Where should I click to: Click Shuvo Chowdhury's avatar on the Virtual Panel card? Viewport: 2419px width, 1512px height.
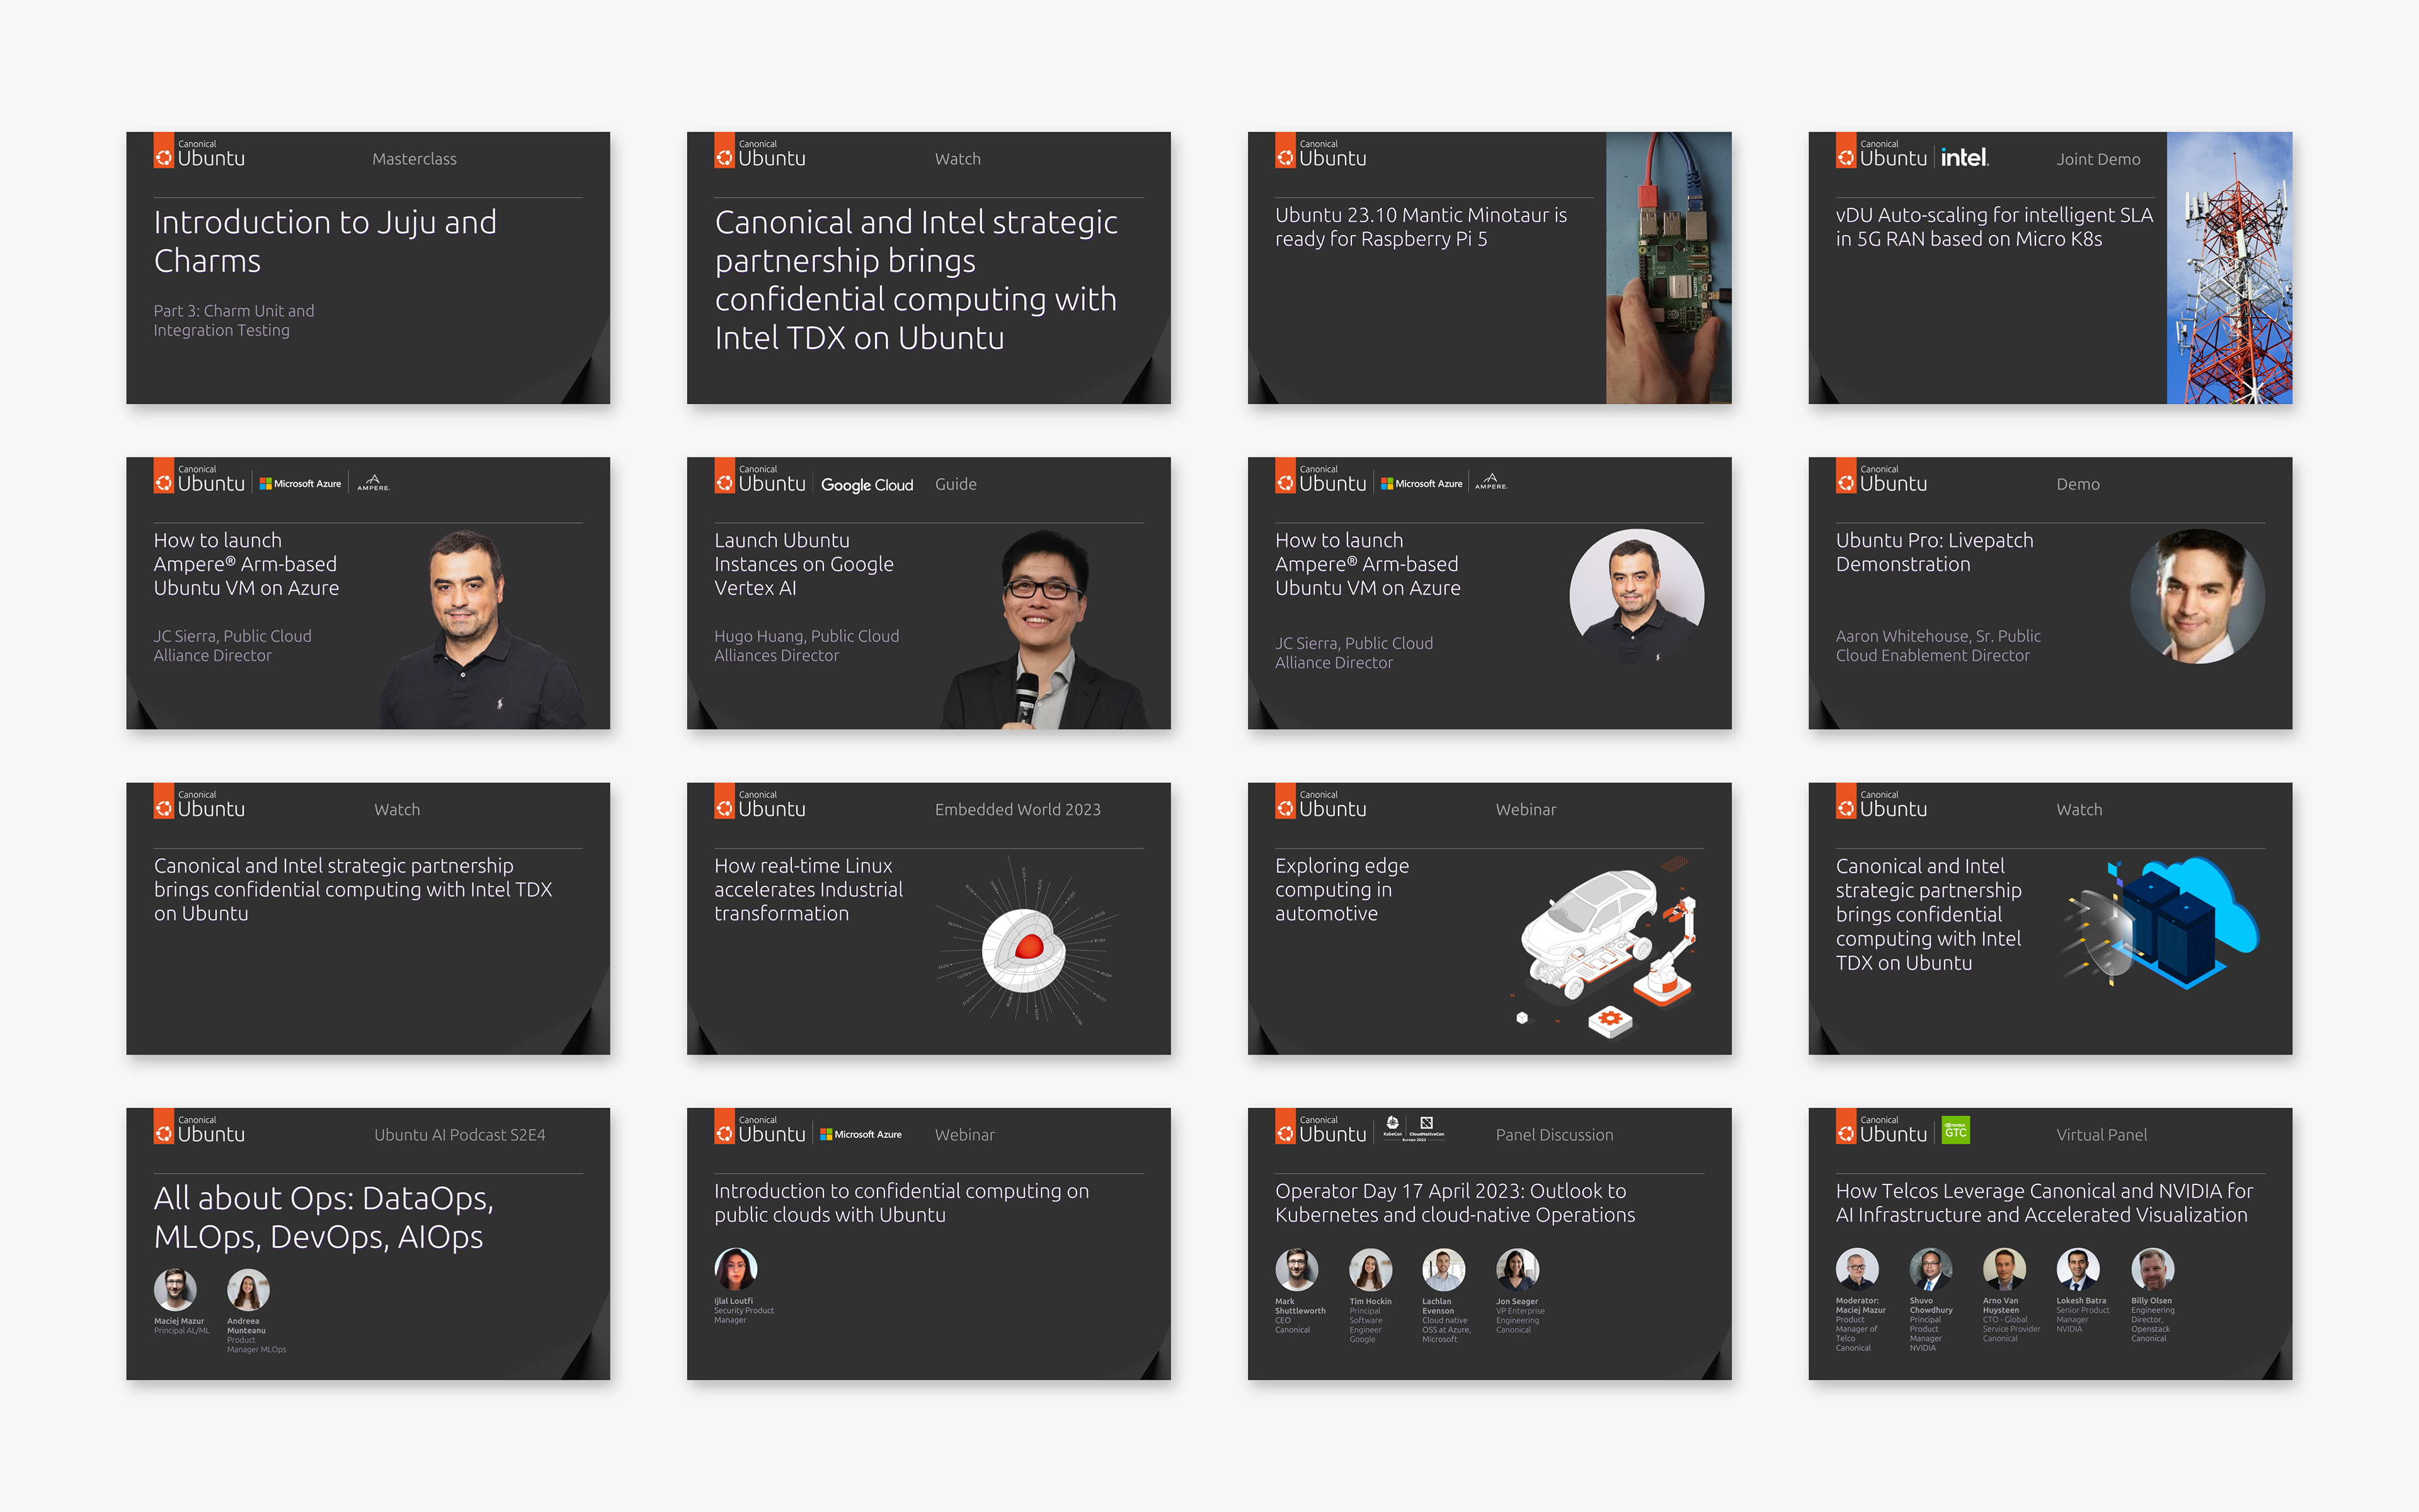[x=1931, y=1269]
